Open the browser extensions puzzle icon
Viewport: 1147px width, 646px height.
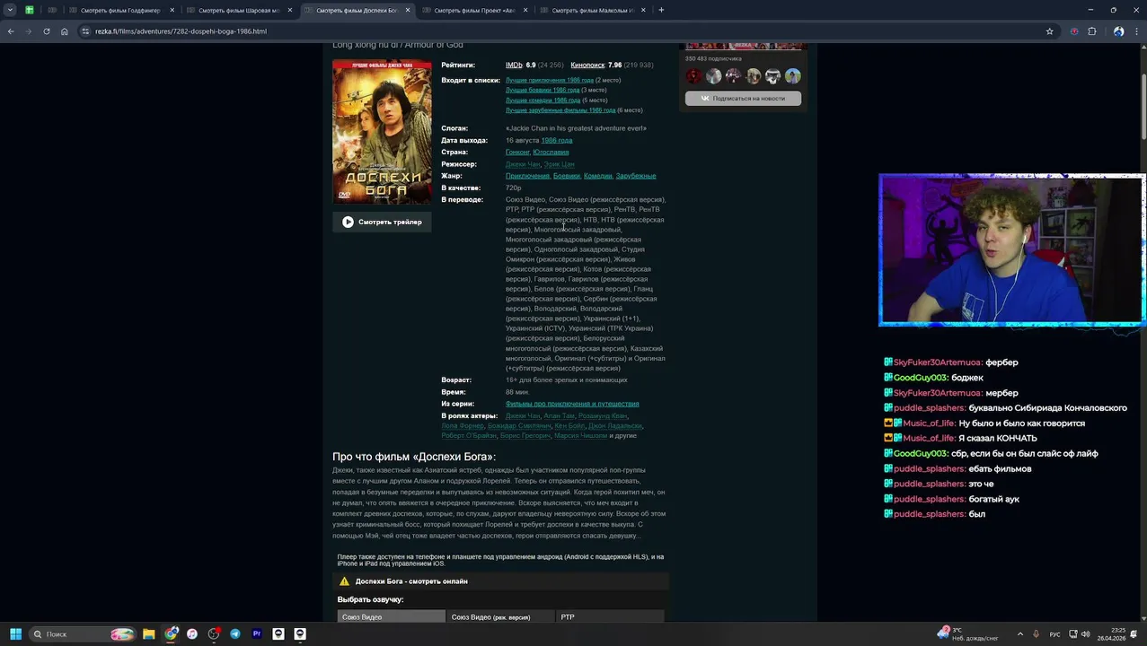pyautogui.click(x=1092, y=31)
